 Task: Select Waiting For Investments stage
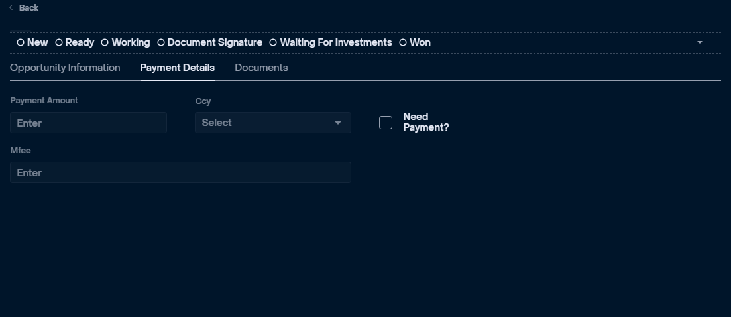tap(331, 42)
